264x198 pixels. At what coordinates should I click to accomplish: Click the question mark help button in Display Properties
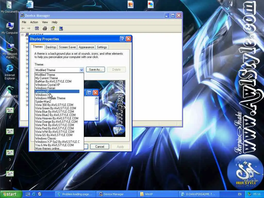tap(122, 39)
